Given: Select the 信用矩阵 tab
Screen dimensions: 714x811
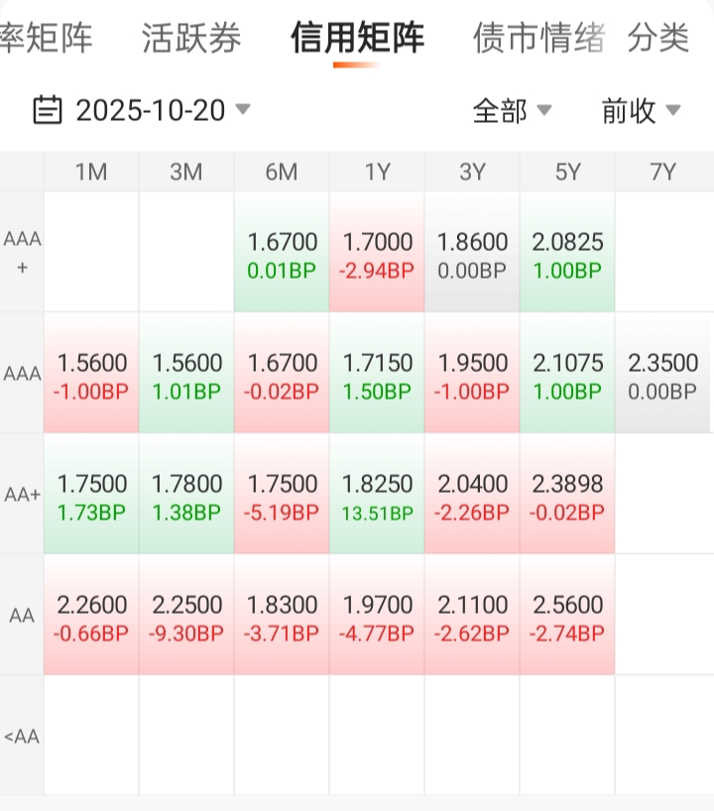Looking at the screenshot, I should [357, 39].
